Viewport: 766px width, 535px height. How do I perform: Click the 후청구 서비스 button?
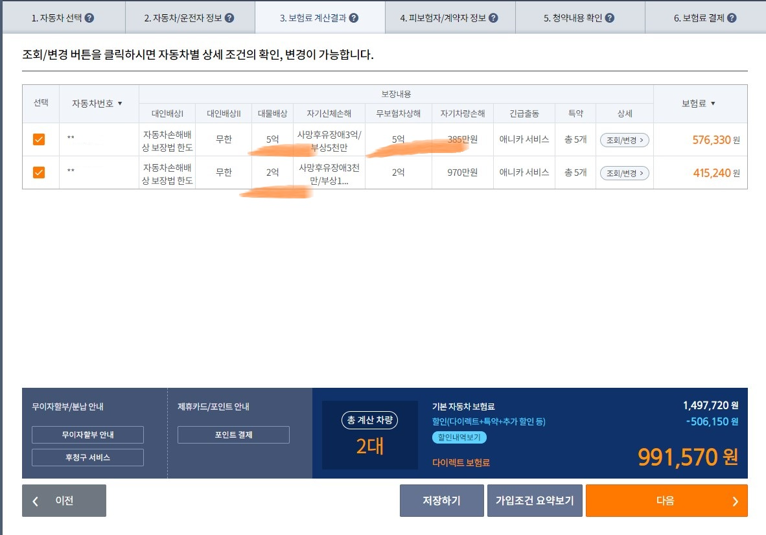tap(88, 457)
